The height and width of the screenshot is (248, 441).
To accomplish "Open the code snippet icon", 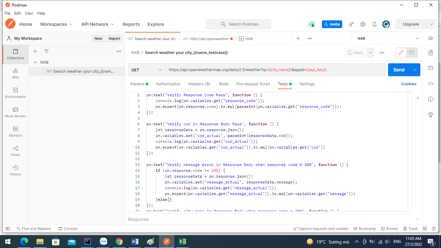I will pos(431,84).
